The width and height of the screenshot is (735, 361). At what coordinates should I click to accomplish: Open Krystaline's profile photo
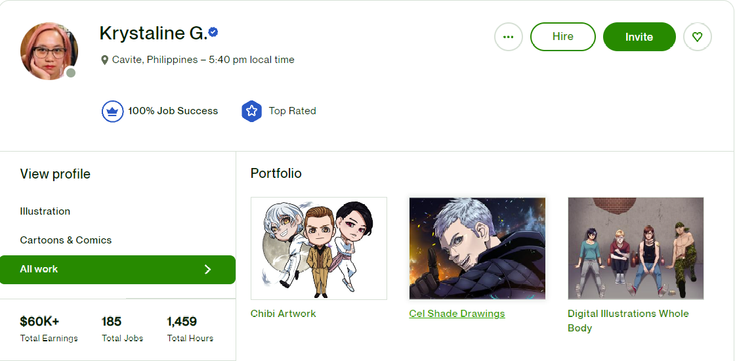point(49,51)
